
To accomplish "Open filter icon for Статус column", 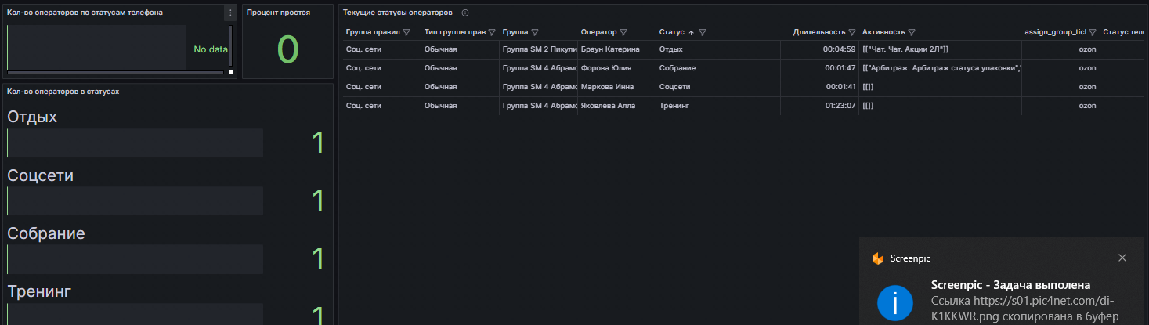I will pyautogui.click(x=703, y=33).
